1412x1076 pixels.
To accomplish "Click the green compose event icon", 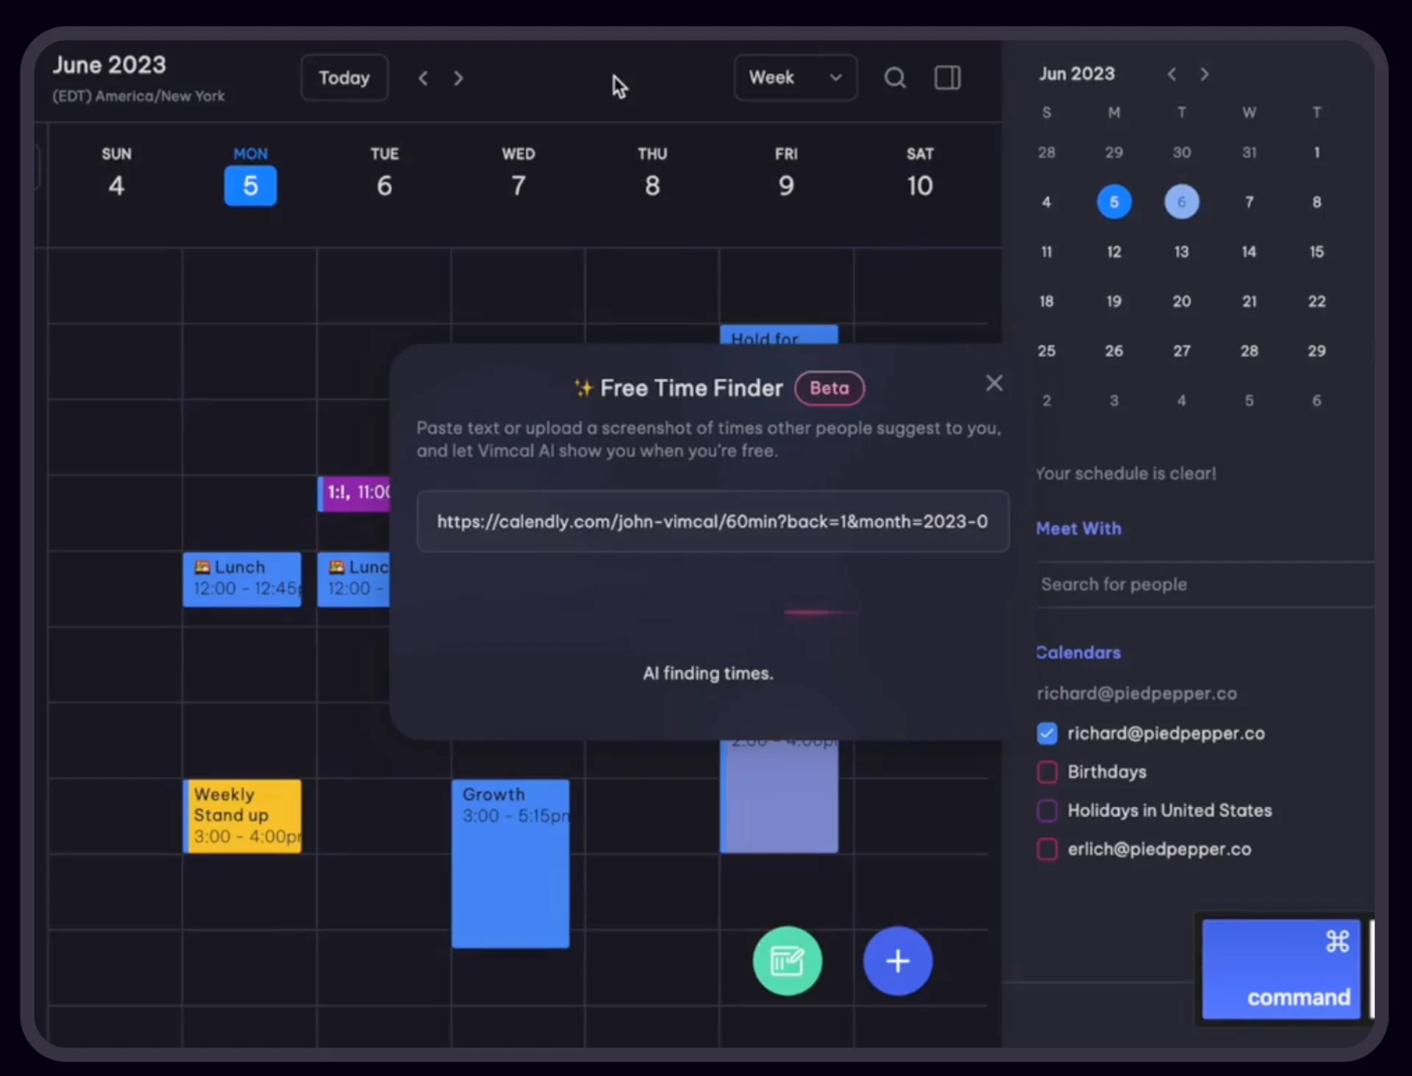I will point(787,961).
